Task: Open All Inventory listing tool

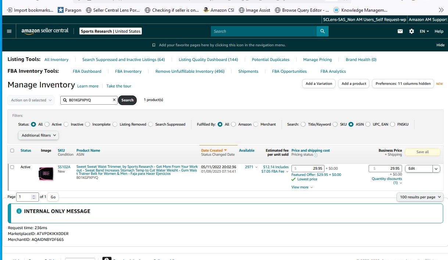Action: point(56,59)
